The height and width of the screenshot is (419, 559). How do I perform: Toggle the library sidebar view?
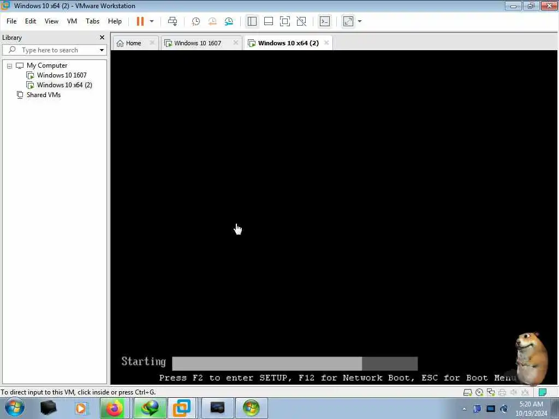point(252,21)
